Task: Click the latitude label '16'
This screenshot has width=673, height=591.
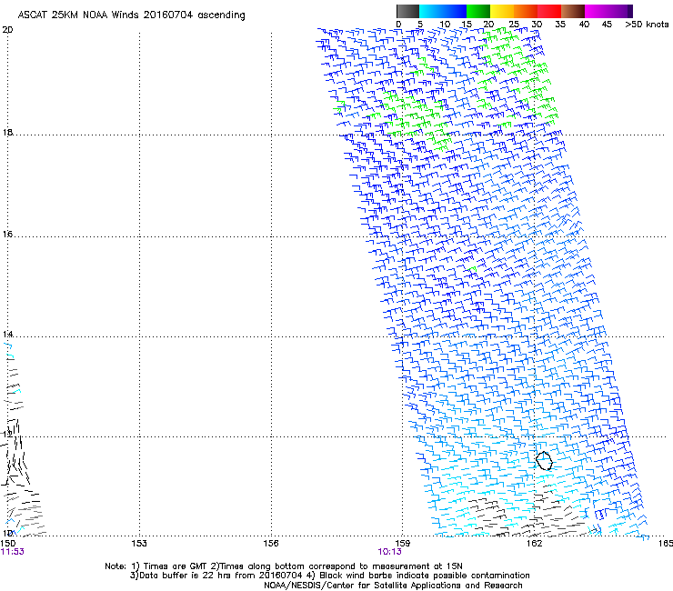Action: click(x=7, y=234)
